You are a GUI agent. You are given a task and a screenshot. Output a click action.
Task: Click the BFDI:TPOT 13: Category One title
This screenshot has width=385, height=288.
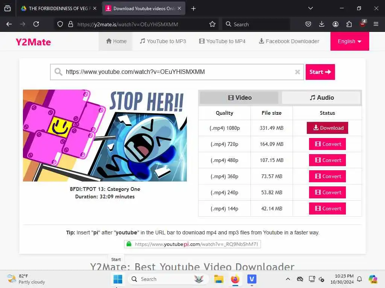tap(105, 189)
